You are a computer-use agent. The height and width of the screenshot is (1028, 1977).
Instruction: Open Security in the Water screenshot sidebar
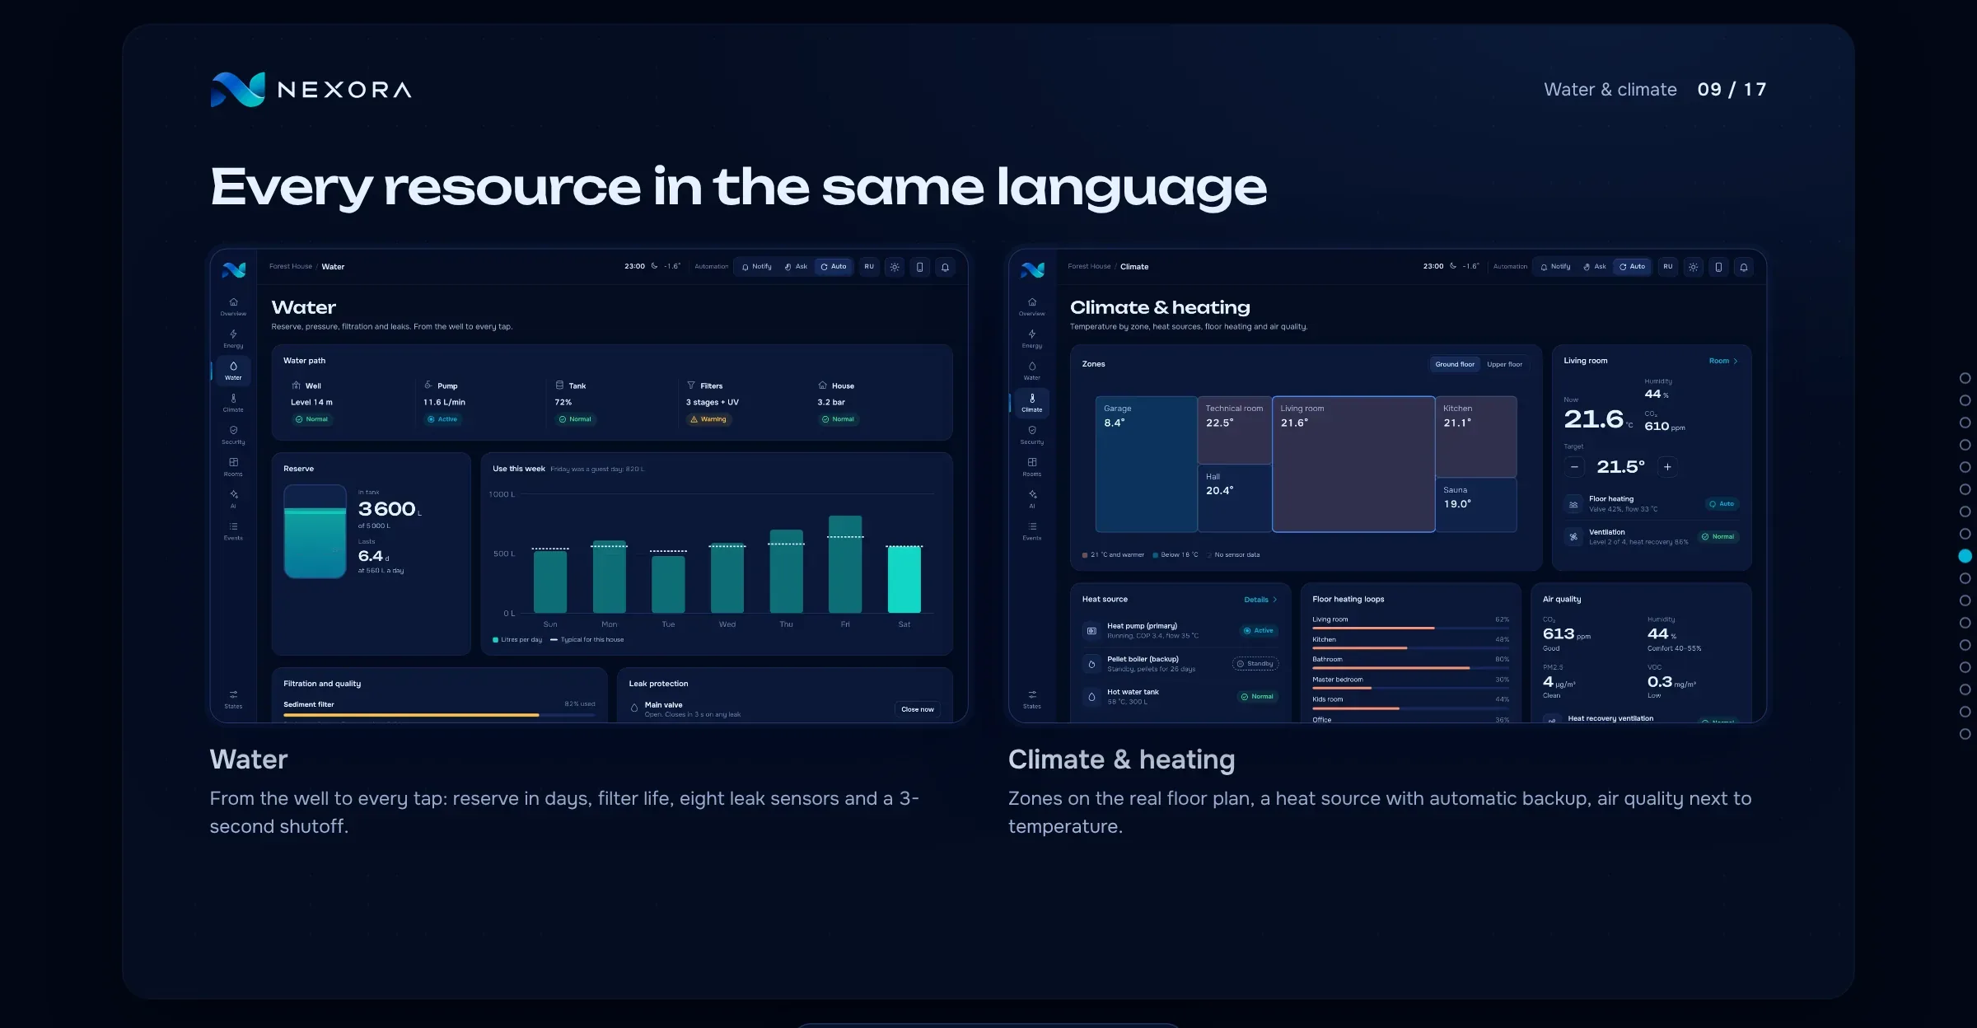[x=233, y=435]
